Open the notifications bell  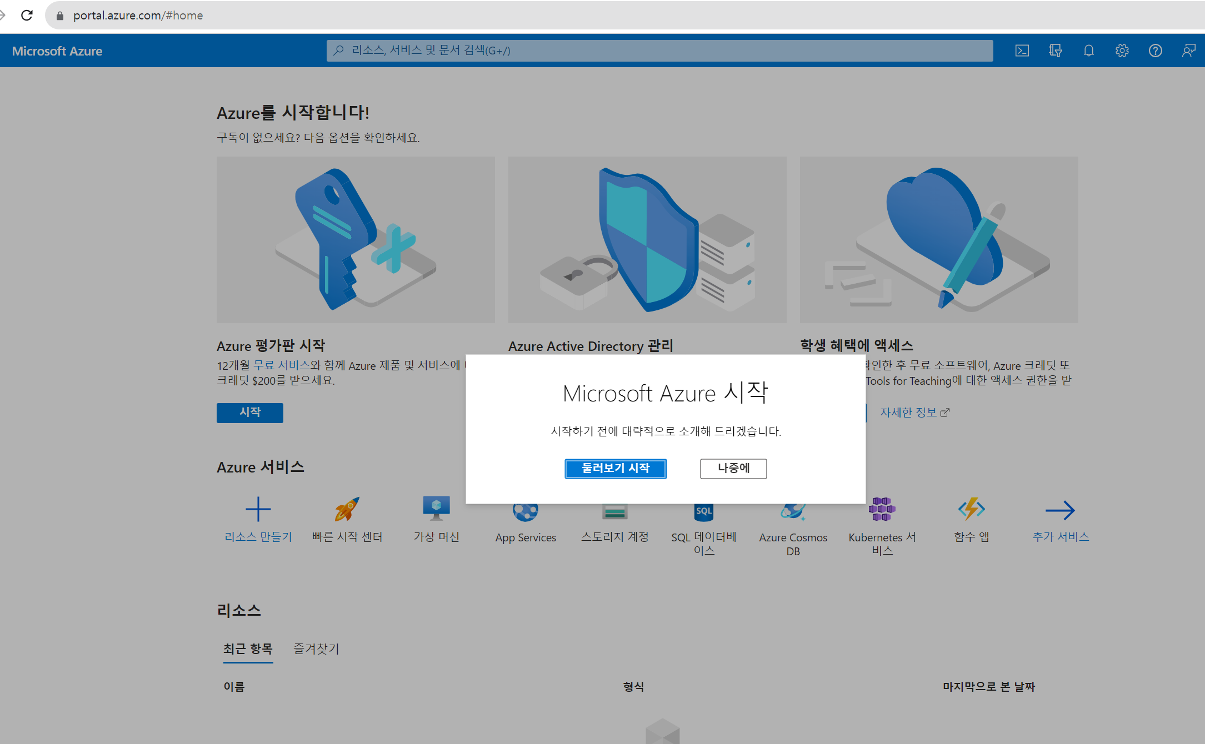coord(1088,51)
